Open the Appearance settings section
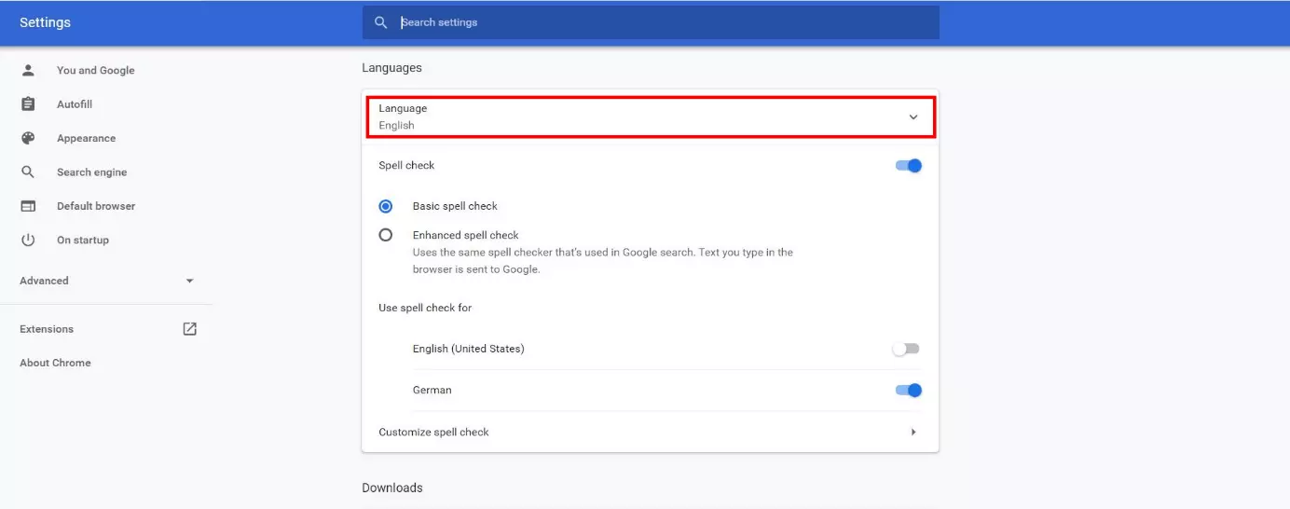Image resolution: width=1290 pixels, height=509 pixels. (x=86, y=138)
